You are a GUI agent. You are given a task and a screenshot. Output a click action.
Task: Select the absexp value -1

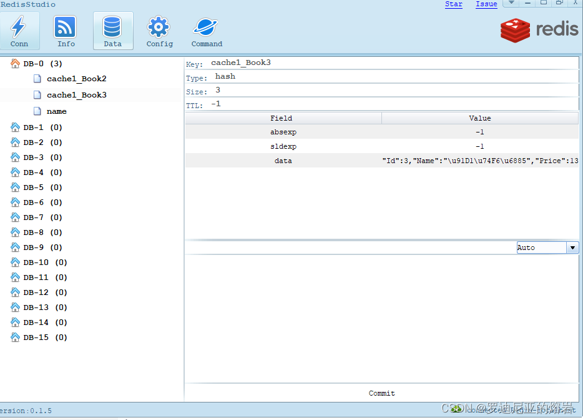(480, 132)
